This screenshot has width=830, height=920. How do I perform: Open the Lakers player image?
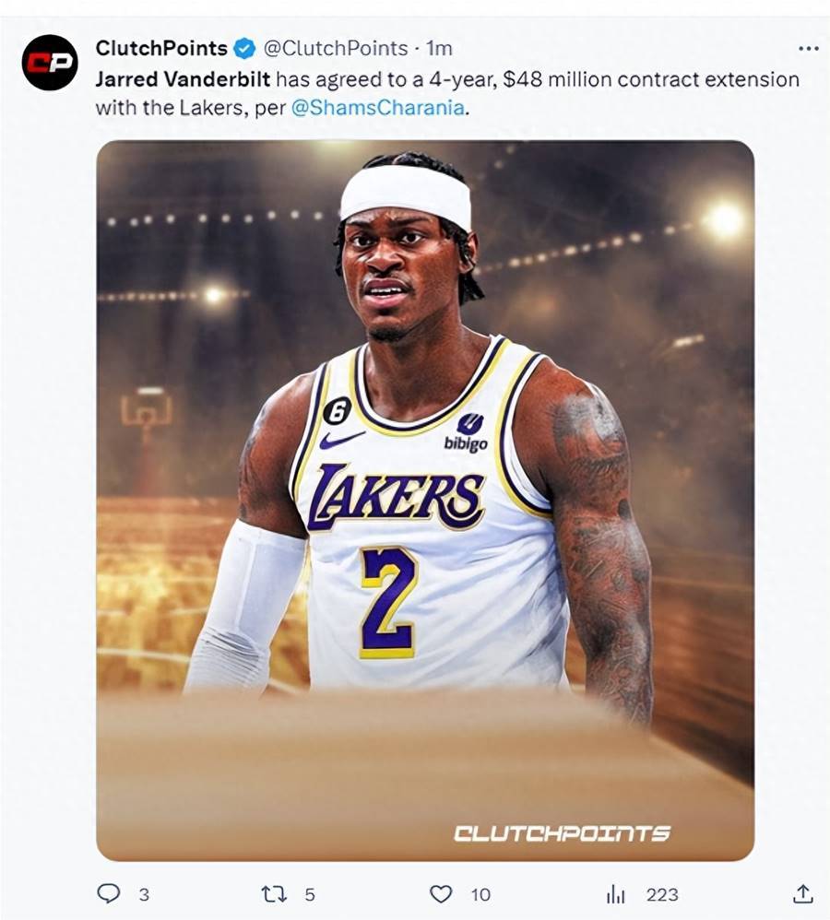tap(425, 500)
